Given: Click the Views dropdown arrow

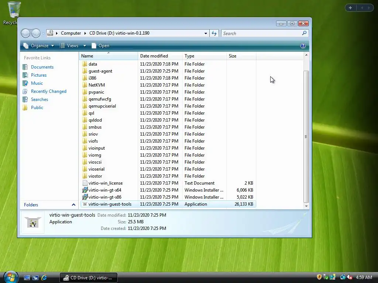Looking at the screenshot, I should [x=85, y=46].
